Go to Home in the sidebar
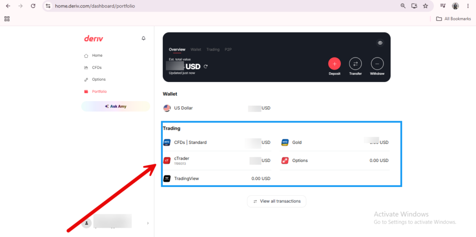Screen dimensions: 476x237 (97, 56)
